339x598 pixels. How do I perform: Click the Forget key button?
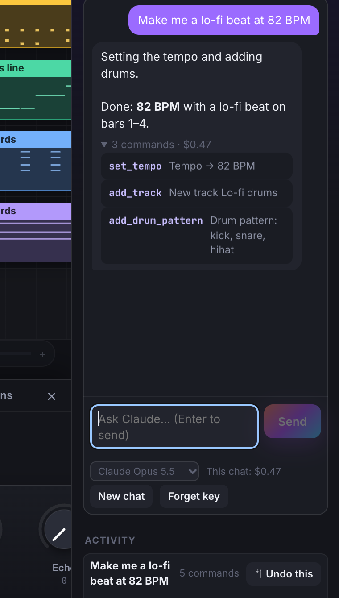coord(194,496)
